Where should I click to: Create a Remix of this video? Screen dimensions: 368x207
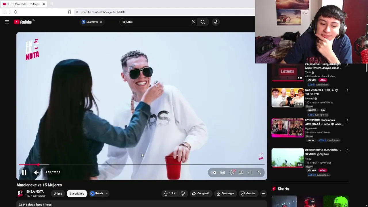coord(97,193)
